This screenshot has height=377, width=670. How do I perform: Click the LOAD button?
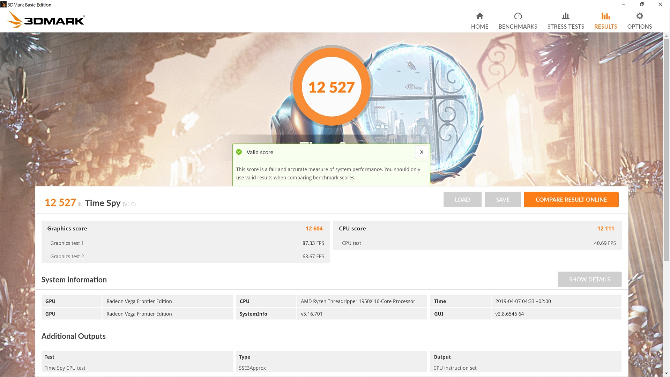tap(462, 200)
